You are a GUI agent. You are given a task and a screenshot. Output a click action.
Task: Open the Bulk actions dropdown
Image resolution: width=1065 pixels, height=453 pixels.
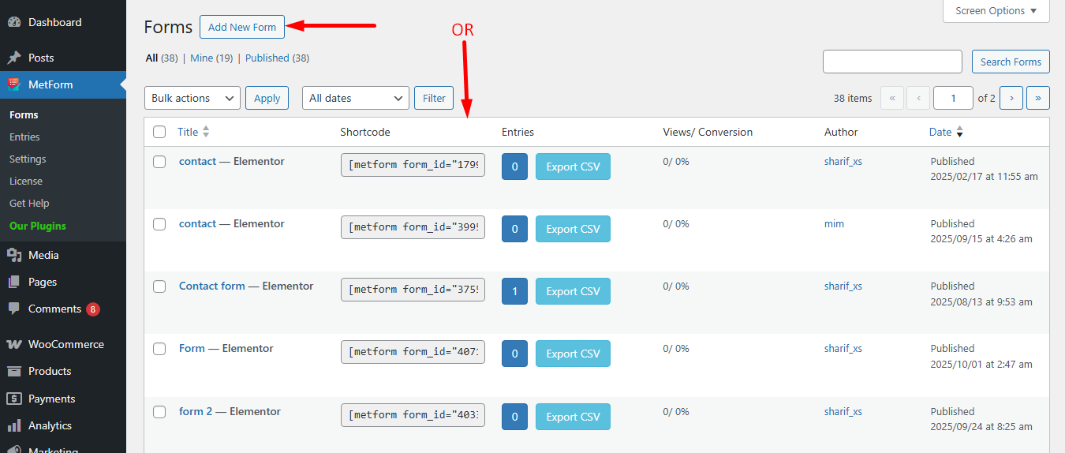[192, 98]
